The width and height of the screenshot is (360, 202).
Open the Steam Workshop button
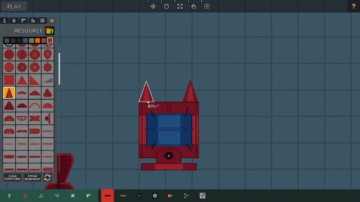click(x=33, y=177)
